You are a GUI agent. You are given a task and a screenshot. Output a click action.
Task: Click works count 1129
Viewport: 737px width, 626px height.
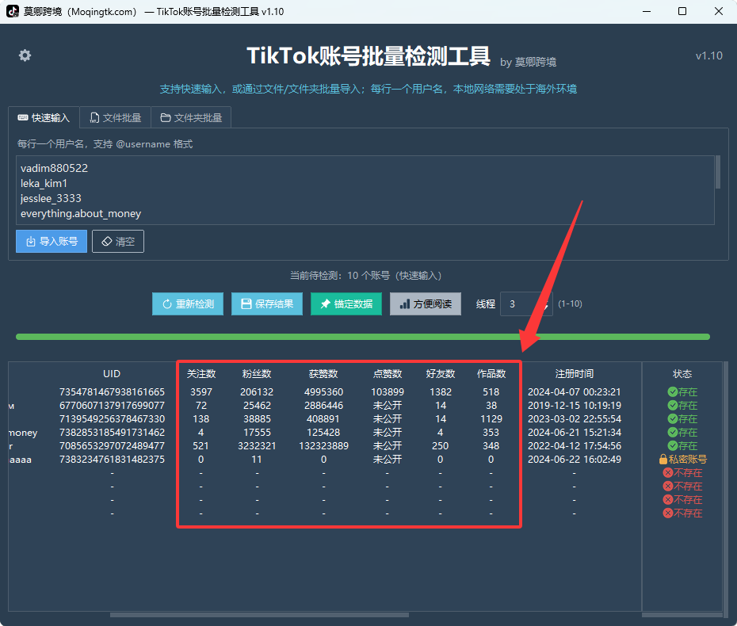491,418
